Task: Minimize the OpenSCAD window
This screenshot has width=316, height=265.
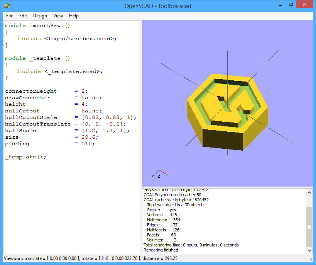Action: (x=281, y=5)
